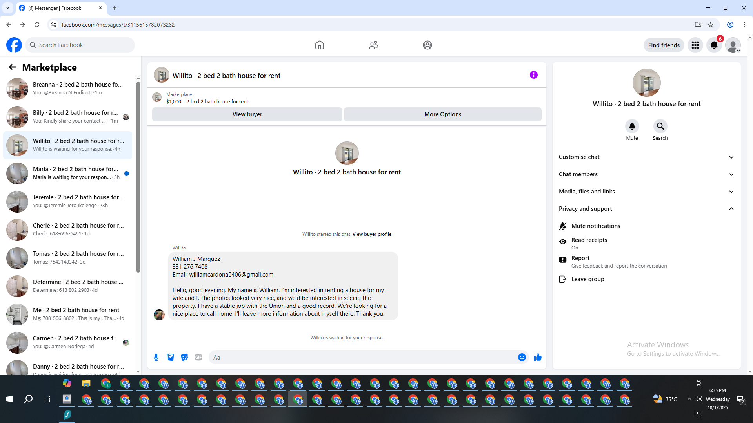
Task: Open the account profile avatar menu
Action: point(733,45)
